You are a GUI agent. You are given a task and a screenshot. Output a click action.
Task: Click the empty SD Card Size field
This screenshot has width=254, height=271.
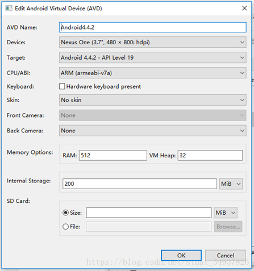[x=149, y=212]
